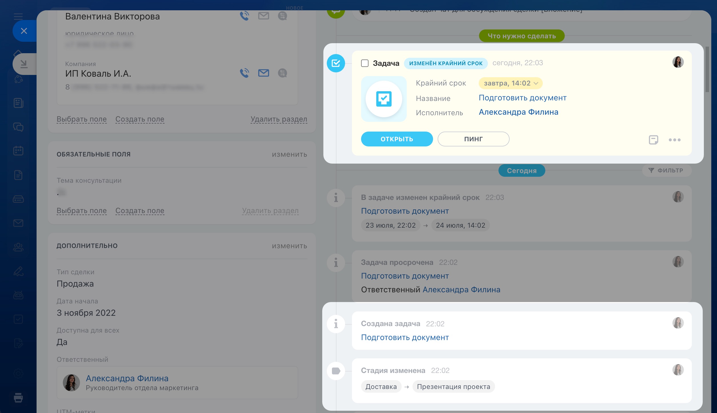
Task: Click the blue task icon on the timeline
Action: tap(336, 63)
